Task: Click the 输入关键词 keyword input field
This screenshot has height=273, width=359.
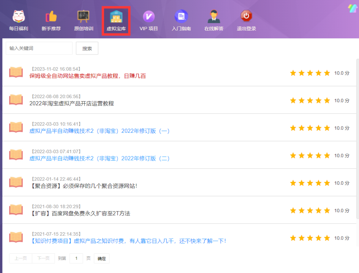Action: tap(39, 48)
